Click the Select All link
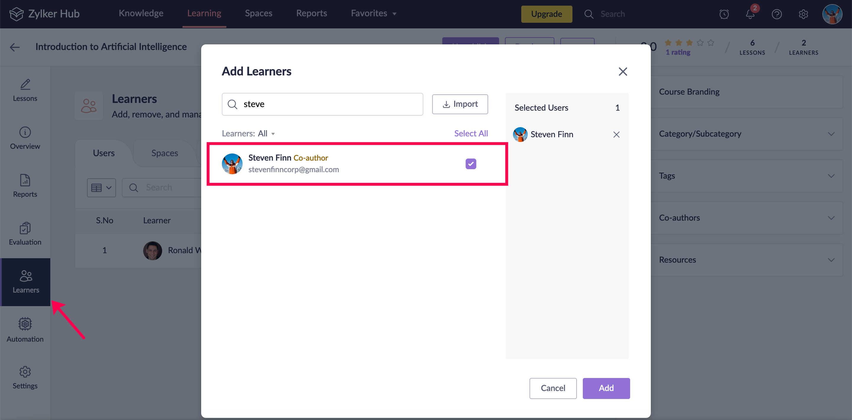Image resolution: width=852 pixels, height=420 pixels. tap(471, 134)
